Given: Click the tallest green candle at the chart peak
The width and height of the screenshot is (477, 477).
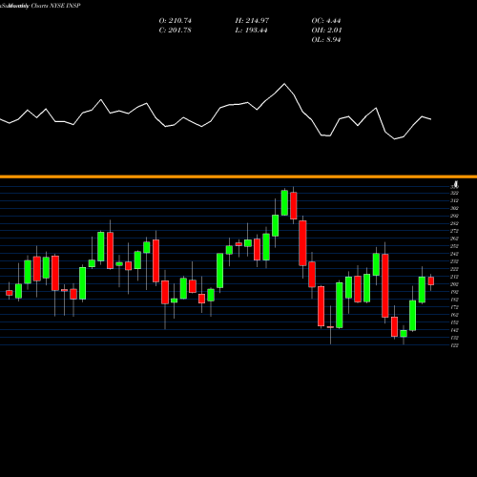Looking at the screenshot, I should [284, 203].
